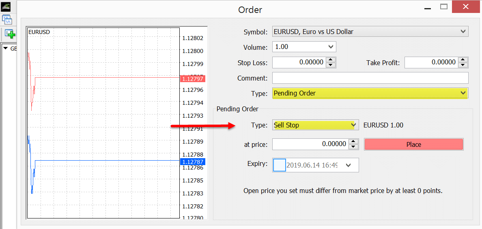Click the minimum points distance notice text
This screenshot has height=229, width=482.
tap(343, 191)
